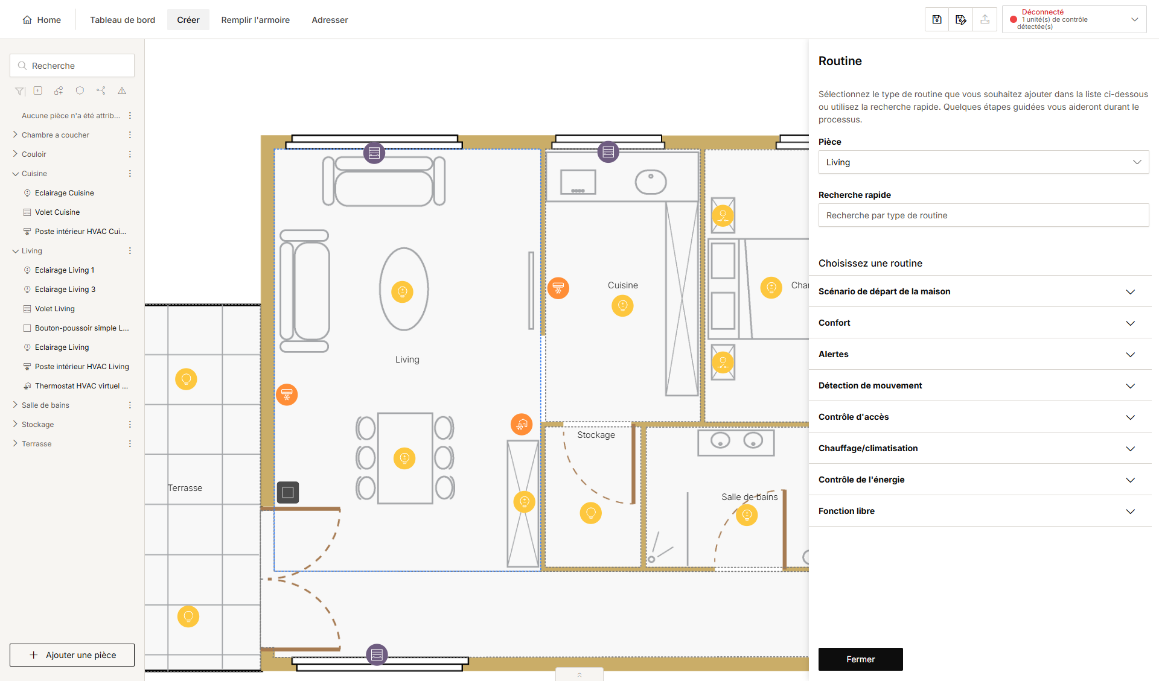Select the HVAC unit icon left of Cuisine

coord(558,288)
